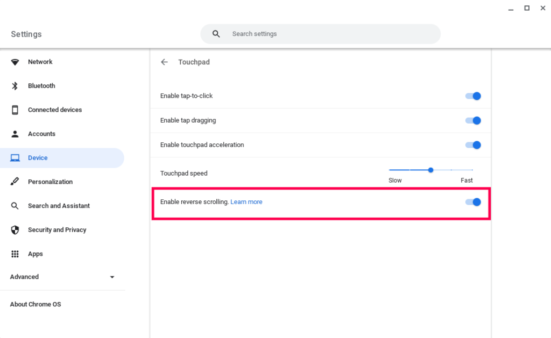Click the Accounts person icon
Screen dimensions: 551x338
pos(15,134)
